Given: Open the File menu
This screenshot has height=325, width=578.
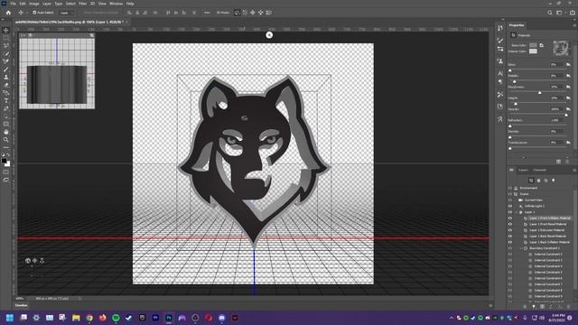Looking at the screenshot, I should click(x=13, y=4).
